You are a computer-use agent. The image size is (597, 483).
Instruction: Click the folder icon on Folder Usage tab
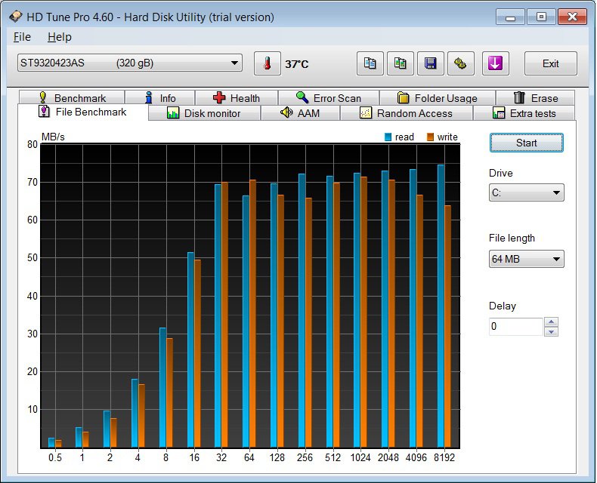pyautogui.click(x=403, y=98)
